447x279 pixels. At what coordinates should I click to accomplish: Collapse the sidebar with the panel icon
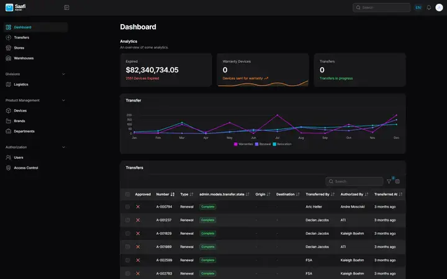point(66,7)
